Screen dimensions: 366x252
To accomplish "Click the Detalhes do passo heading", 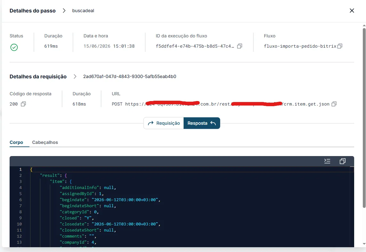I will 32,11.
